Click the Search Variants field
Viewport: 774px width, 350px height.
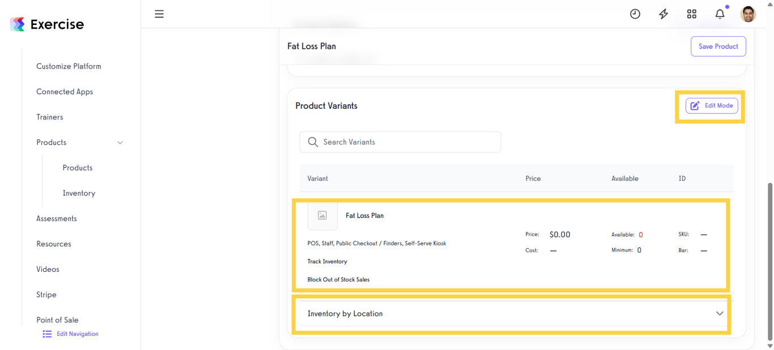(x=400, y=142)
